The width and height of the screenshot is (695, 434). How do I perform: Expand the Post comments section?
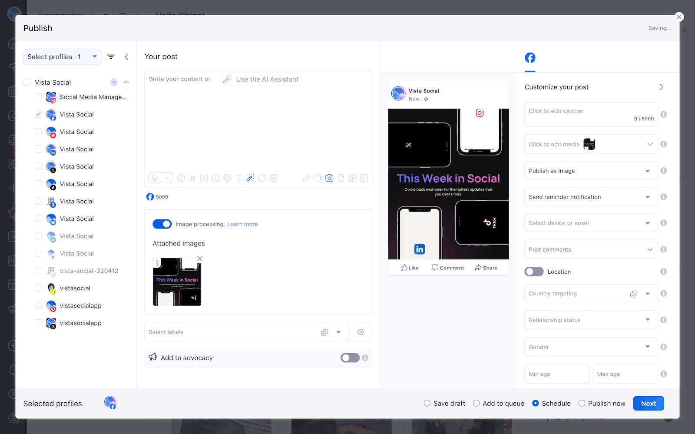click(x=591, y=249)
